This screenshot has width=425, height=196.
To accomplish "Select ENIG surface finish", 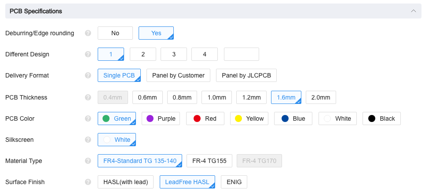I will [x=234, y=182].
